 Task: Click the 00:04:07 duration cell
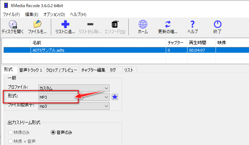[201, 50]
